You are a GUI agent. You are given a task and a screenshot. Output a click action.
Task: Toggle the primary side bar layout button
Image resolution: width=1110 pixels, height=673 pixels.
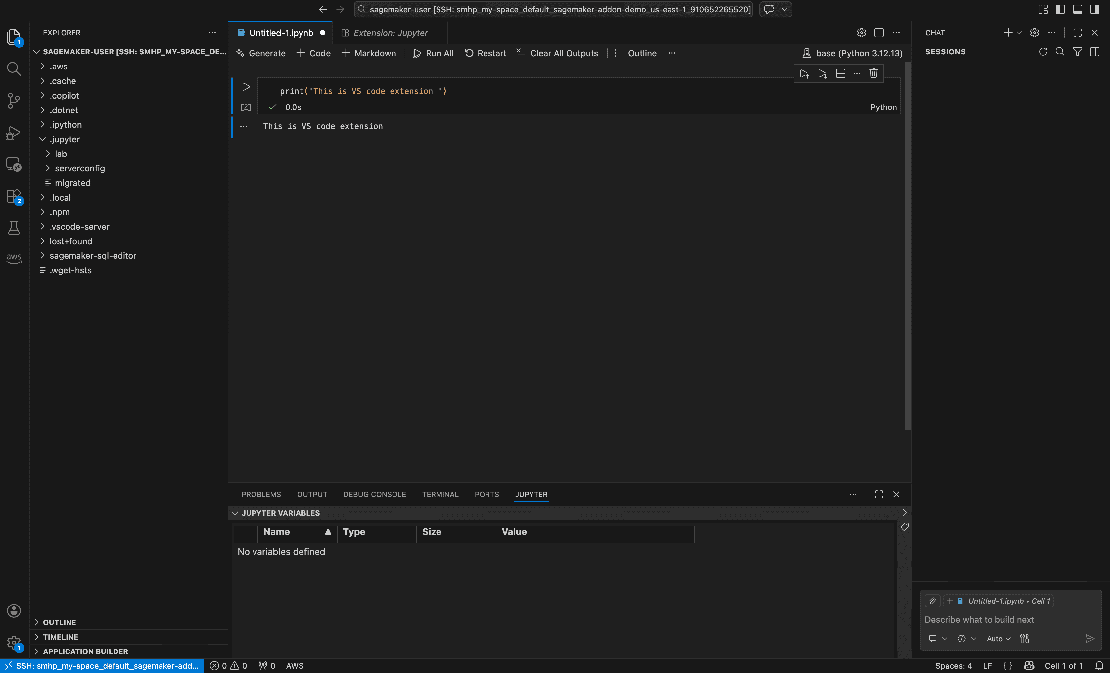(1060, 9)
